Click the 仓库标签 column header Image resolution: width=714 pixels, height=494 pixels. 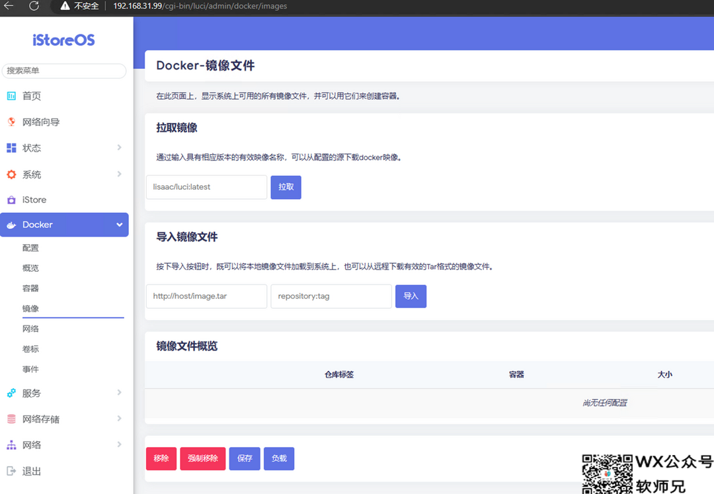coord(339,375)
